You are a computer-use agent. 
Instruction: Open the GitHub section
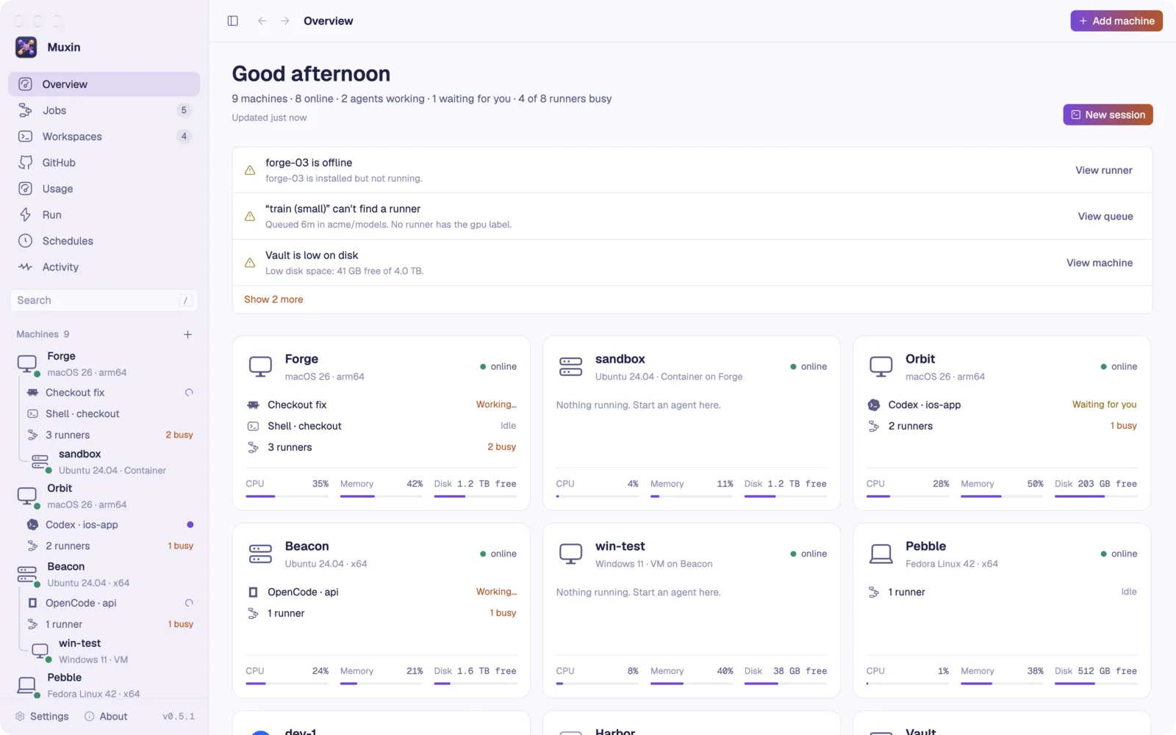104,162
